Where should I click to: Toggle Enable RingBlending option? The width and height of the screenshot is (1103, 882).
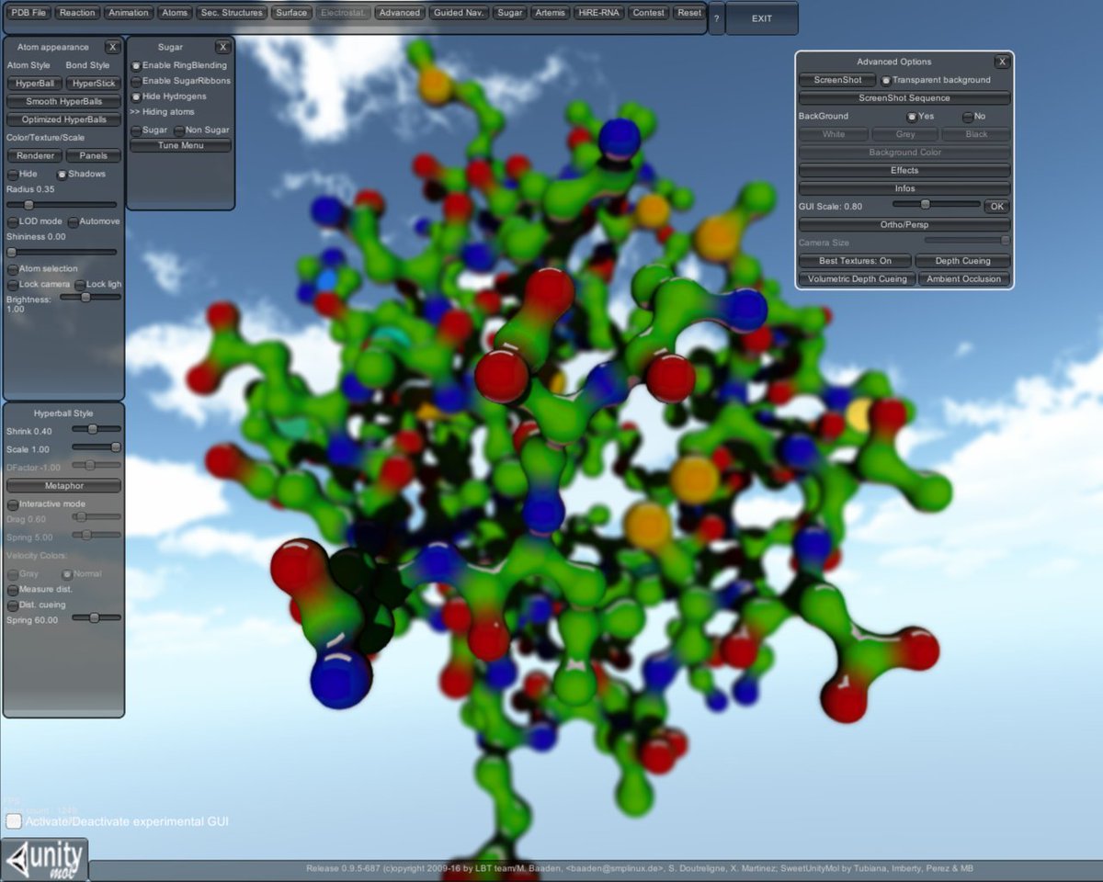[136, 66]
